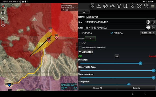The width and height of the screenshot is (156, 97).
Task: Click the add point marker icon
Action: [132, 6]
